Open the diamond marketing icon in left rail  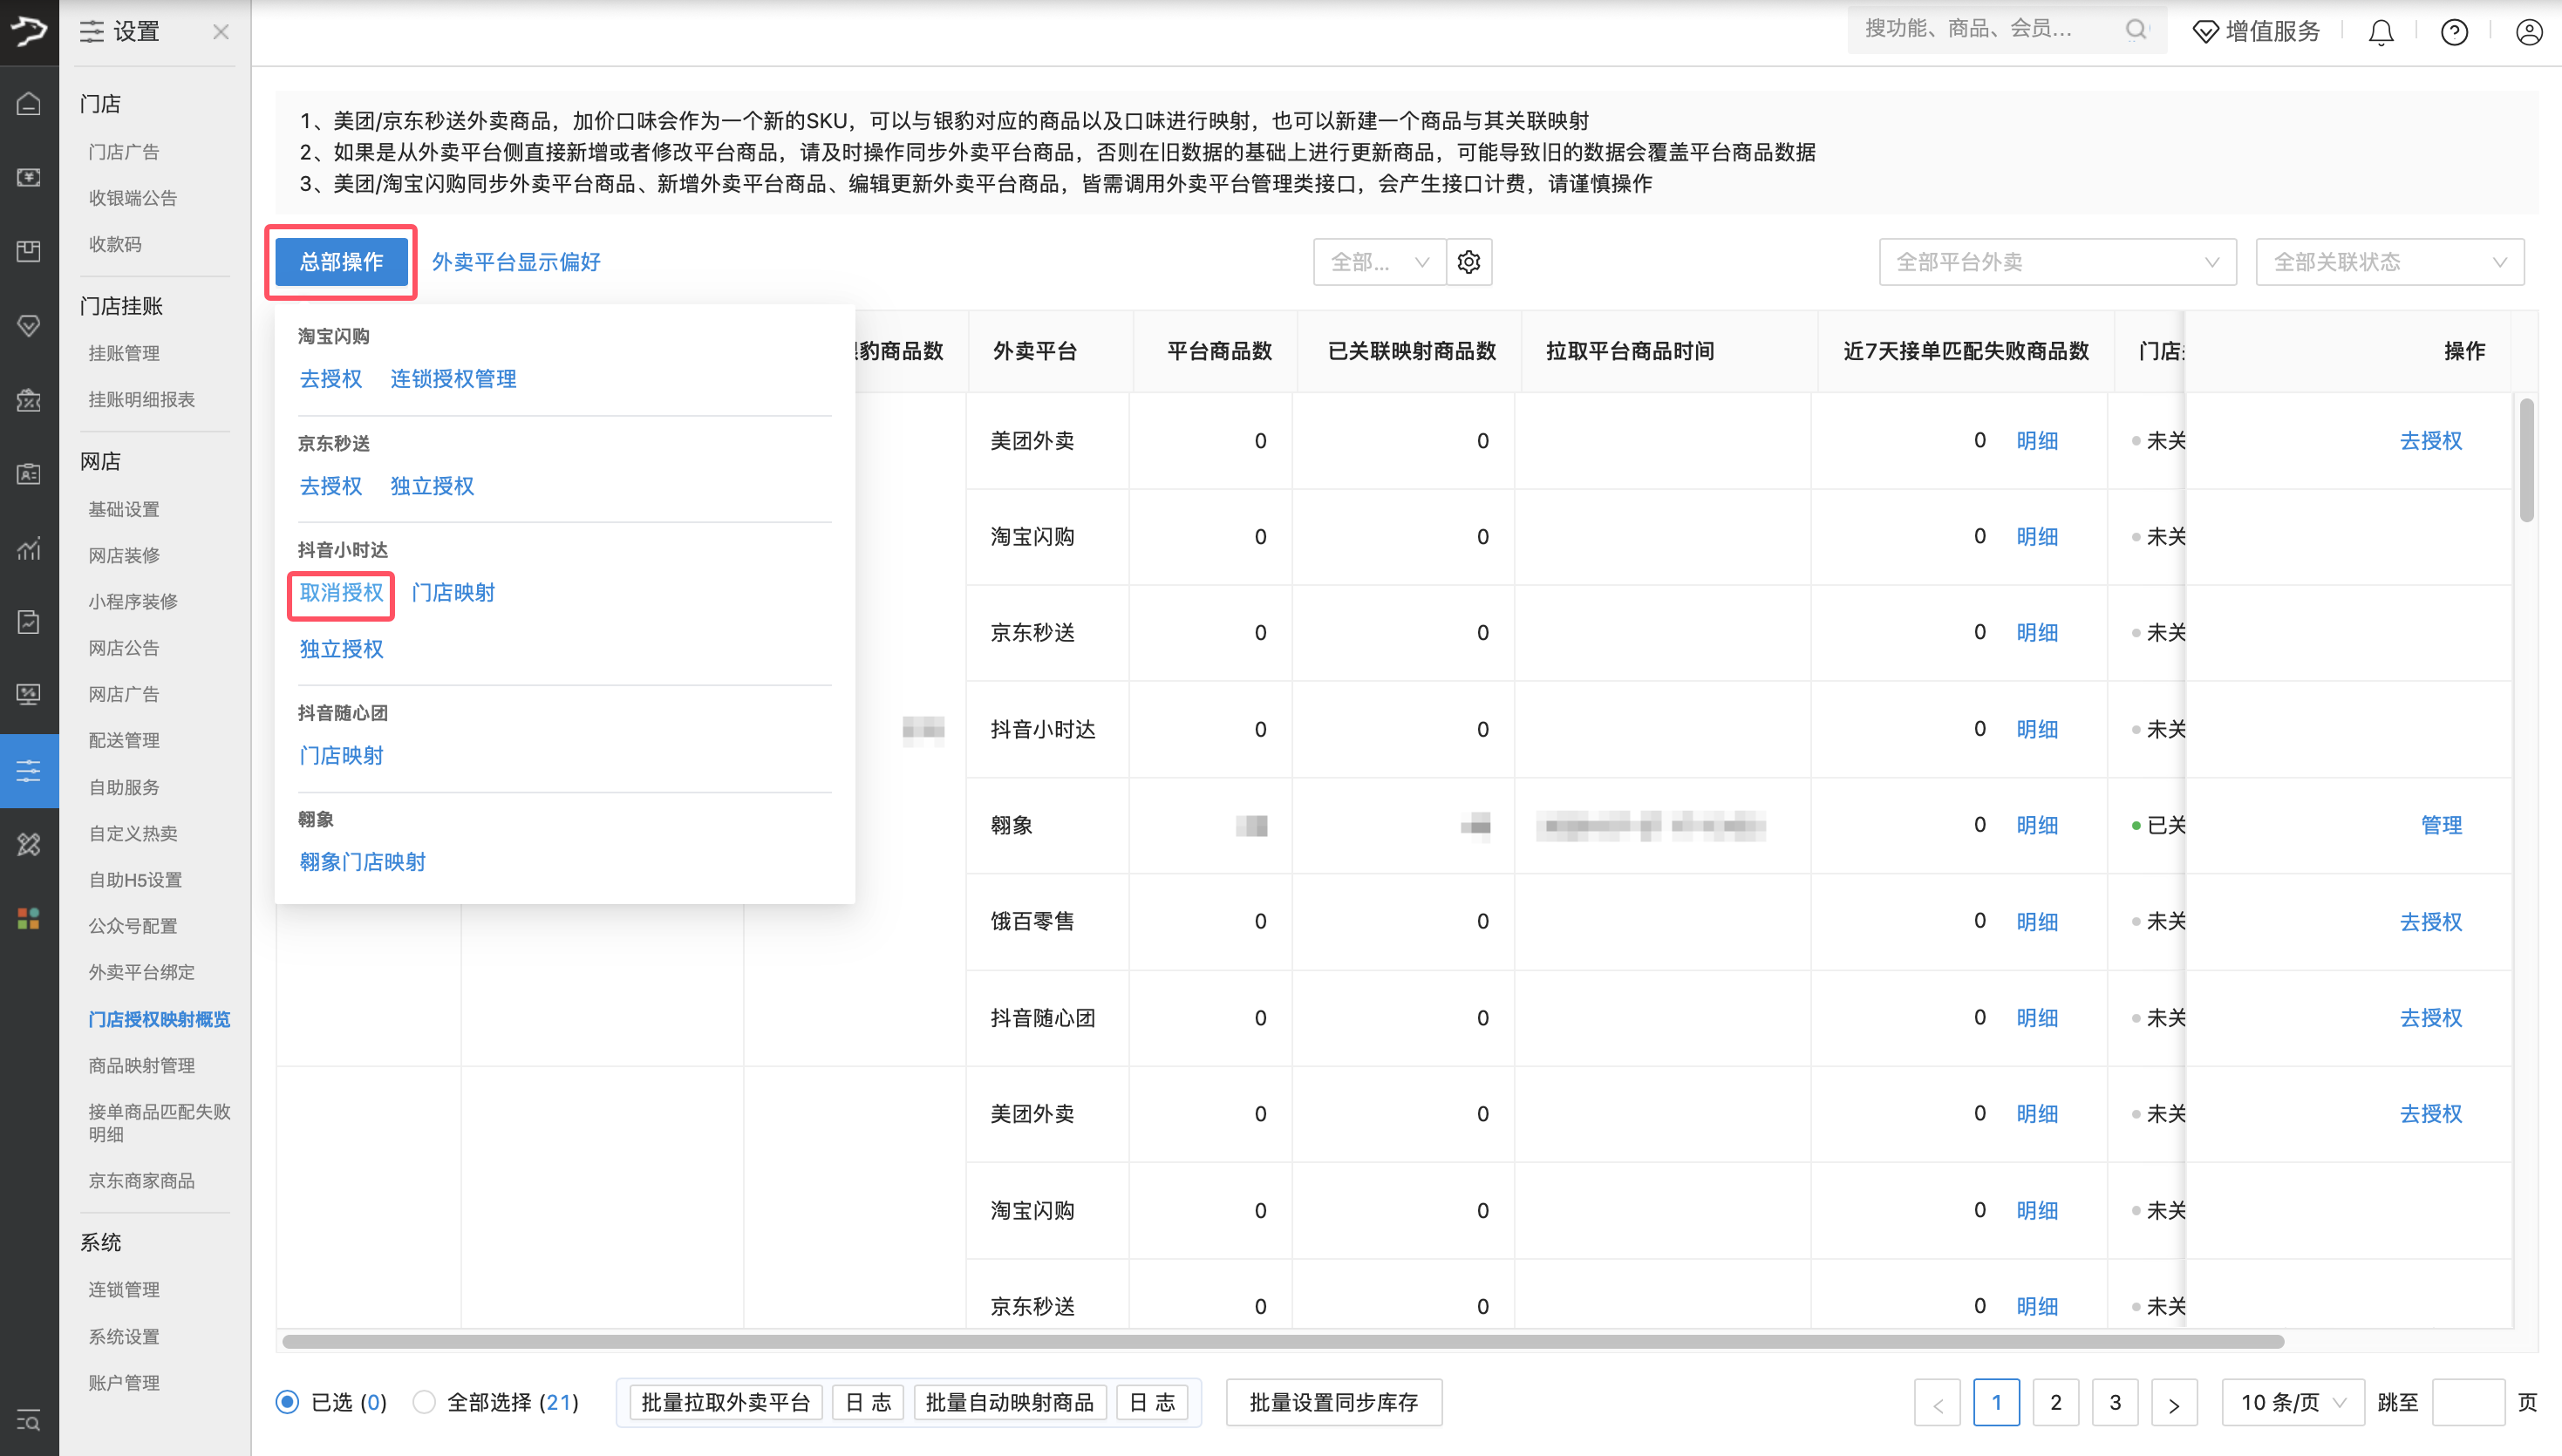[29, 325]
